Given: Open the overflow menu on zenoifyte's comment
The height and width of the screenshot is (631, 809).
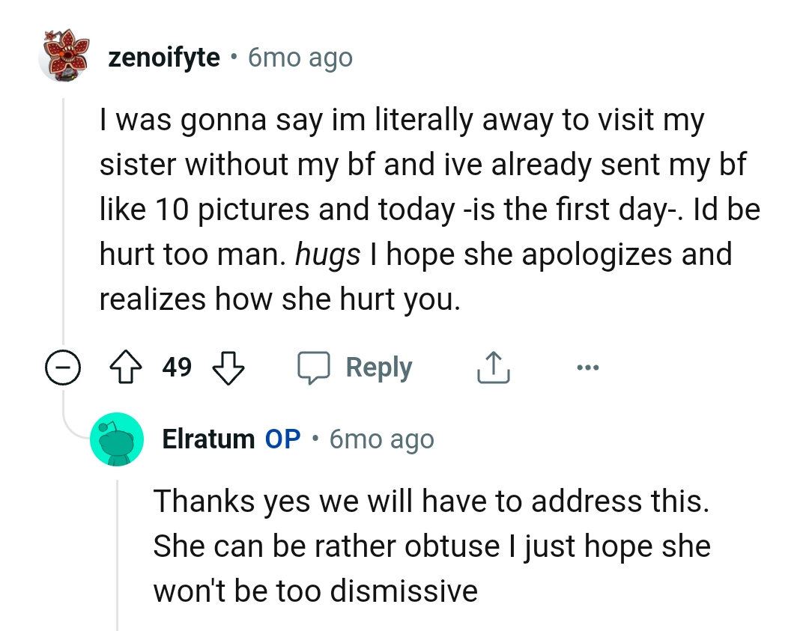Looking at the screenshot, I should coord(588,367).
